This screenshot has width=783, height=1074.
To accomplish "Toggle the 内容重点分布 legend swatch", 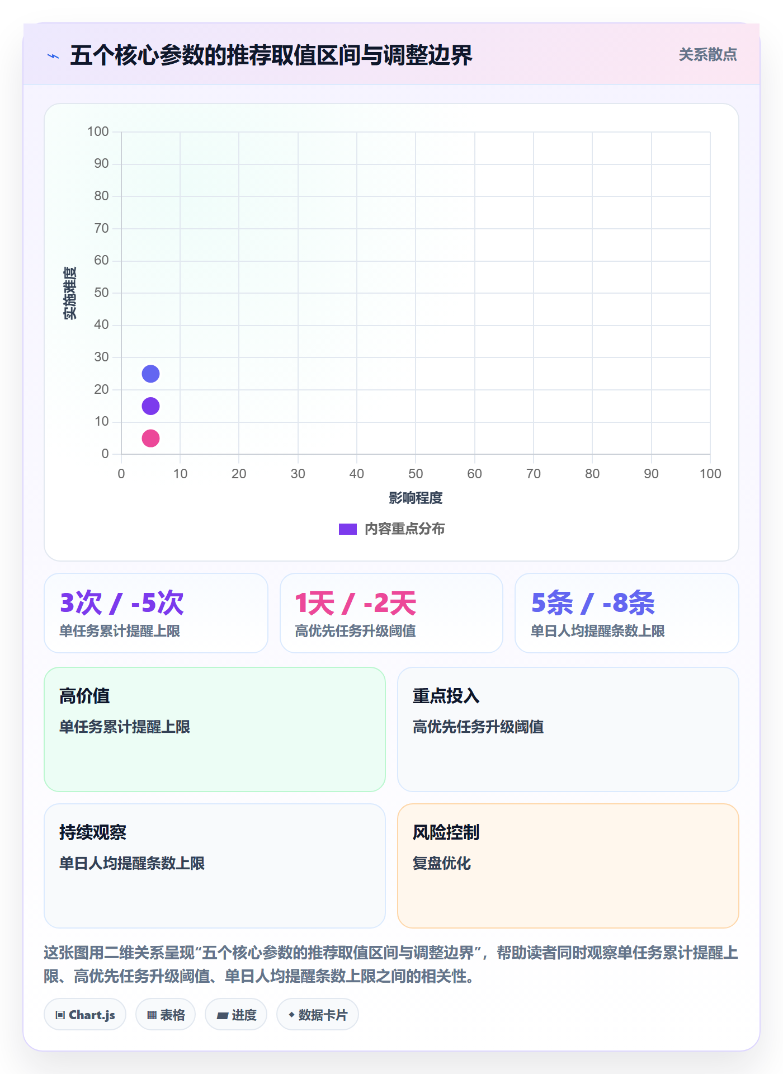I will (x=348, y=529).
